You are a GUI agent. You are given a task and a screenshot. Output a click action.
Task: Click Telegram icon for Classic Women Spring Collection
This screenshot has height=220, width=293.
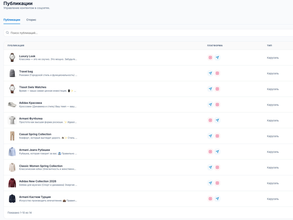tap(210, 167)
